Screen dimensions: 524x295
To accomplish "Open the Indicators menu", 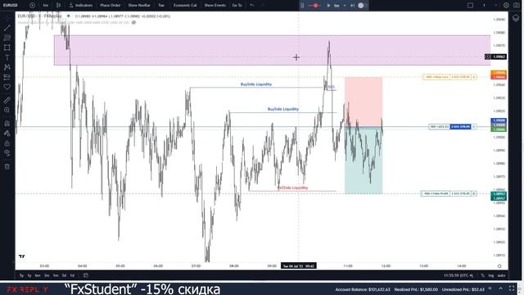I will [x=81, y=6].
